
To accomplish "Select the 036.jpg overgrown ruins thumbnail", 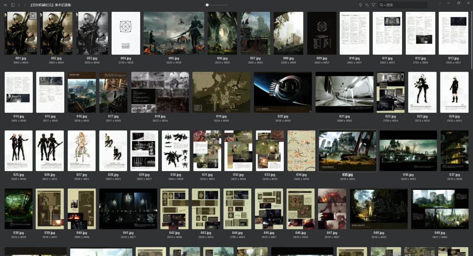I will (408, 151).
